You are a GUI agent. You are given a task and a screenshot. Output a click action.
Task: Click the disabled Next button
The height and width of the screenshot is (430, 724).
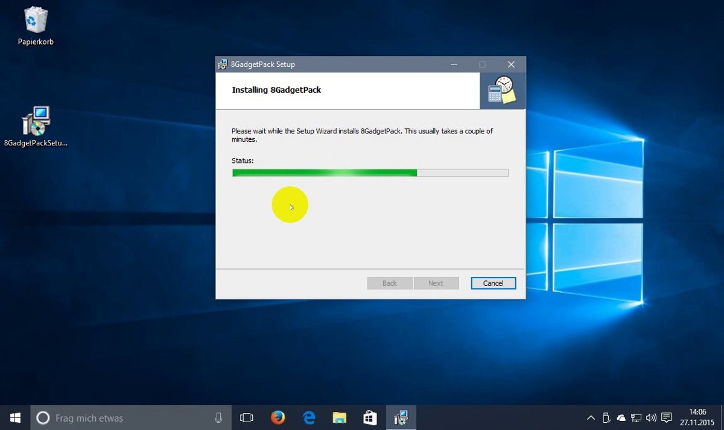(436, 283)
